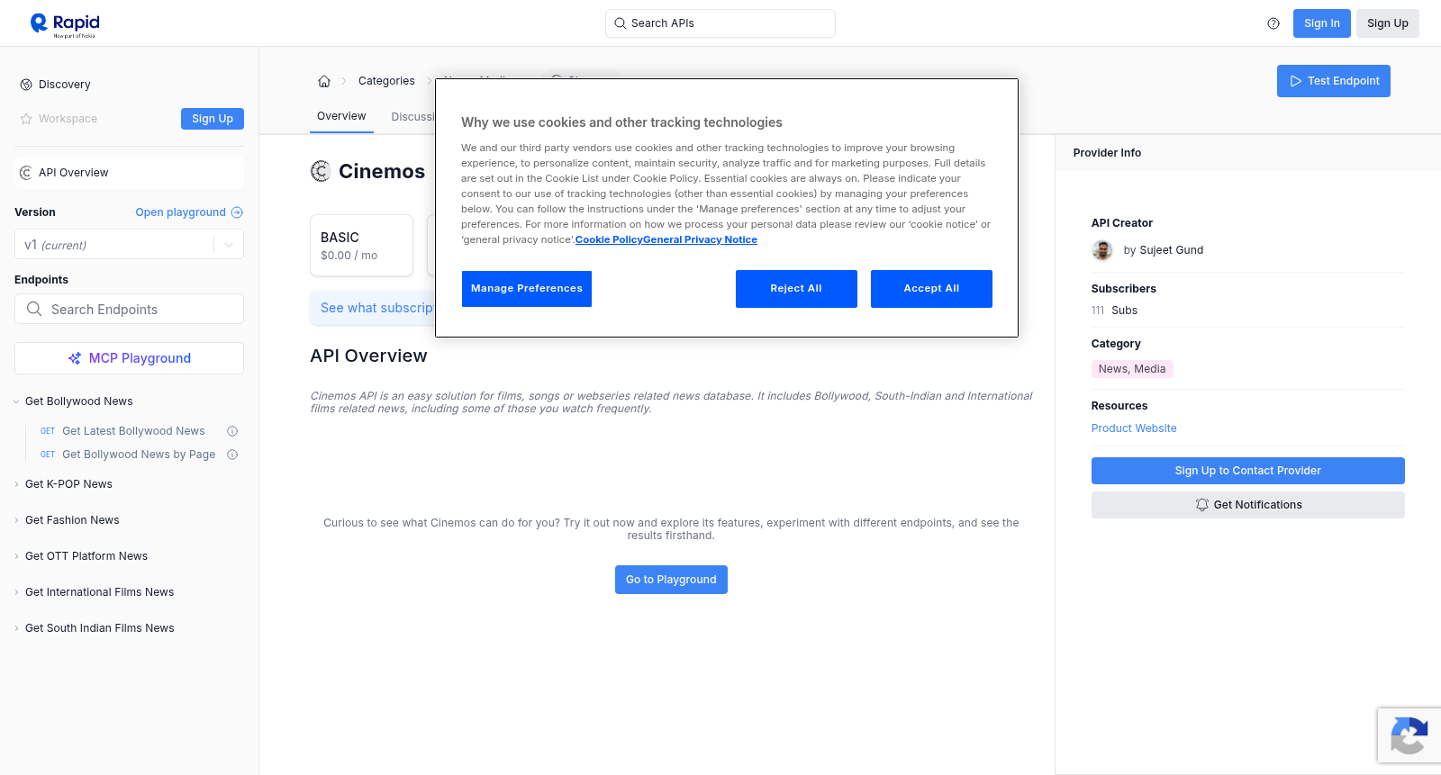1441x775 pixels.
Task: Click the Workspace sidebar item
Action: pos(68,119)
